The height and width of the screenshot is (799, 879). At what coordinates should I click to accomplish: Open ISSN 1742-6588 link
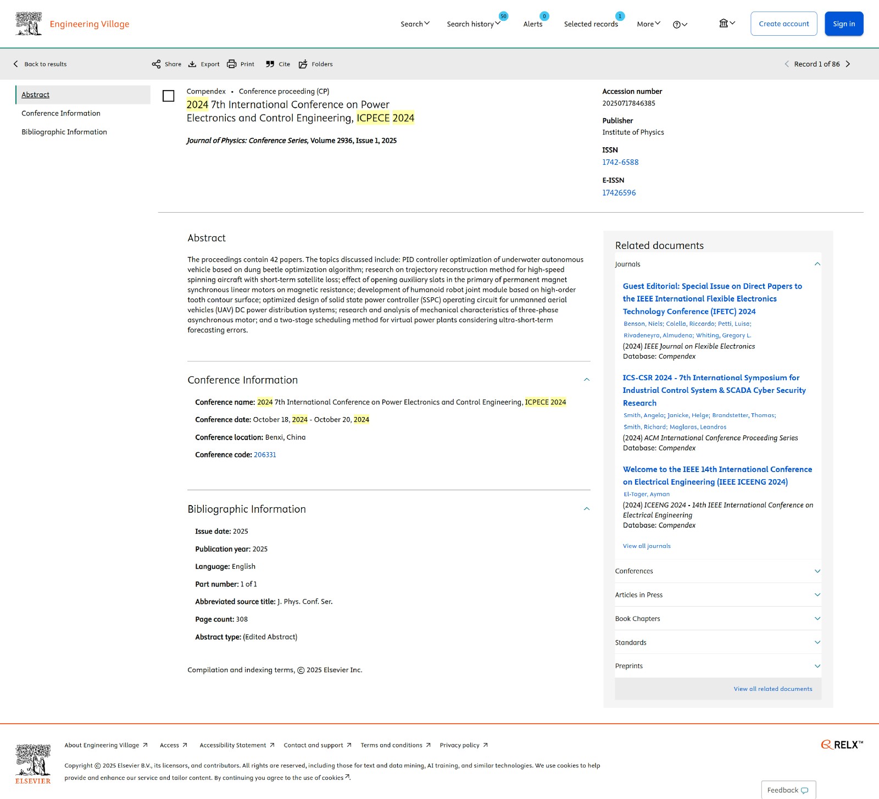click(620, 162)
